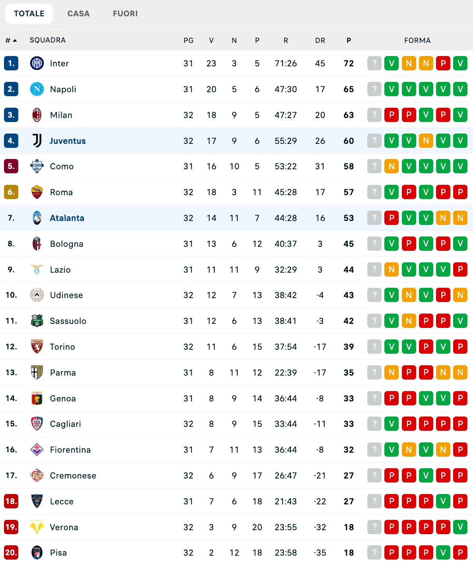Select the TOTALE tab
The width and height of the screenshot is (473, 562).
point(29,14)
